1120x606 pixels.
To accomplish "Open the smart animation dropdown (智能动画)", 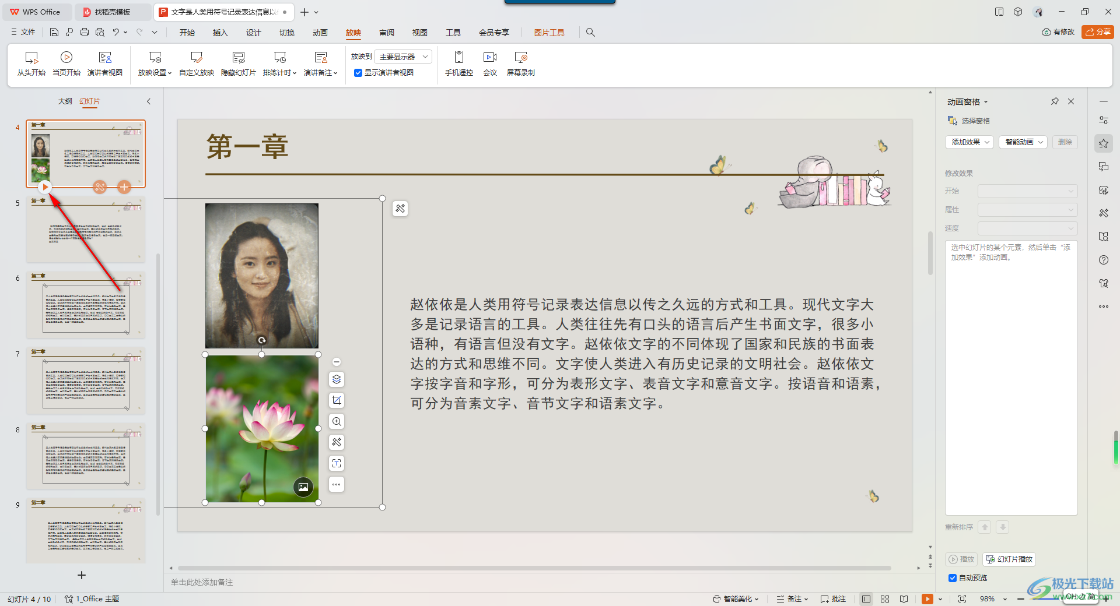I will coord(1023,142).
